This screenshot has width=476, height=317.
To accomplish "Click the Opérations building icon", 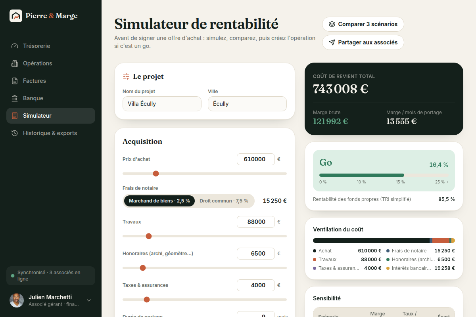I will click(15, 63).
